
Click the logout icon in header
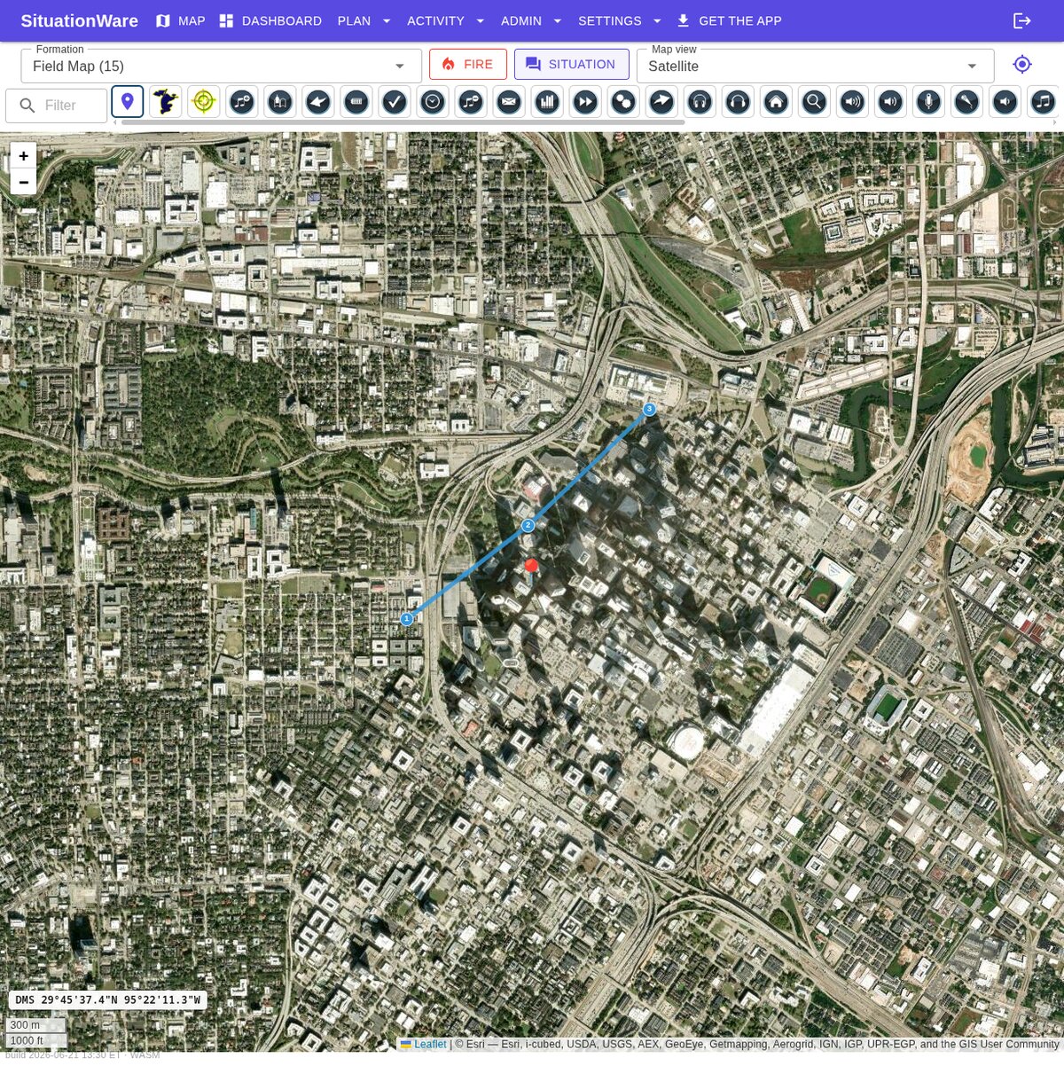click(1022, 20)
